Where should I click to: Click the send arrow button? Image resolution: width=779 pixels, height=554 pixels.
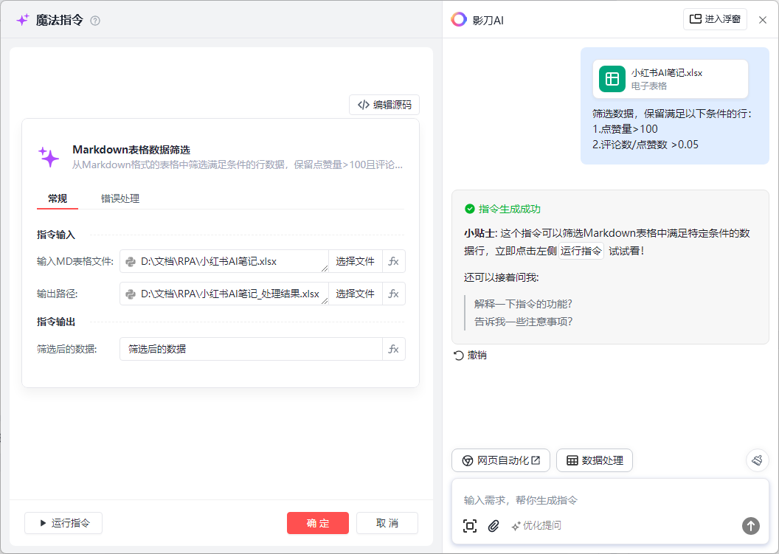tap(751, 526)
